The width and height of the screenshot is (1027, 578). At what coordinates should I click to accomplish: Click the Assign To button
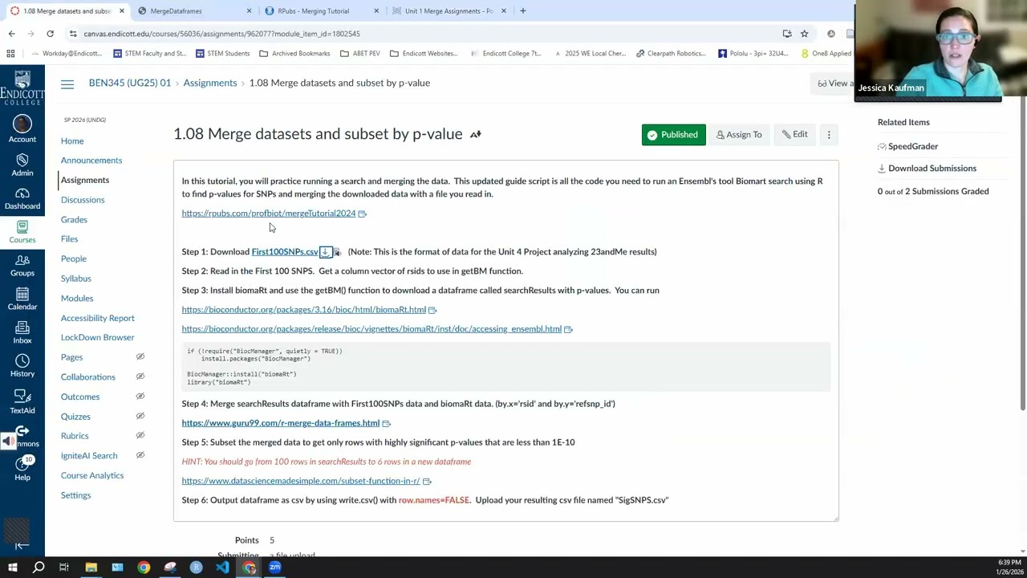(739, 135)
